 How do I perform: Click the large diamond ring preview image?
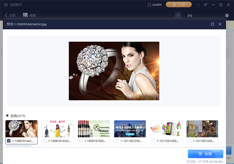tap(114, 71)
